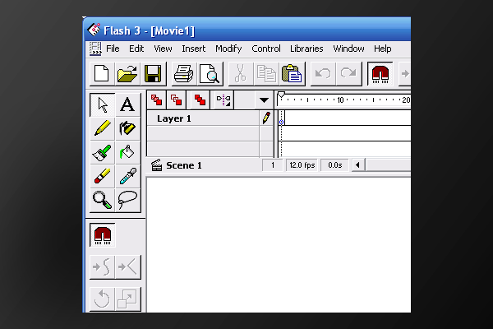Click the Flash 3 title bar icon
The width and height of the screenshot is (493, 329).
pyautogui.click(x=94, y=30)
